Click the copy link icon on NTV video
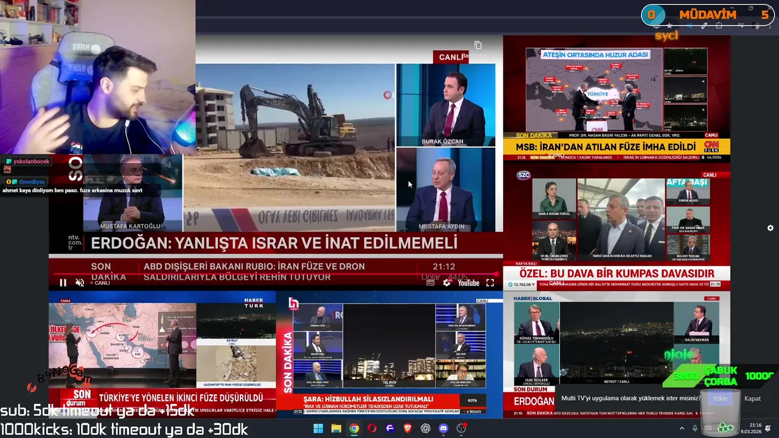The width and height of the screenshot is (779, 438). click(x=478, y=46)
